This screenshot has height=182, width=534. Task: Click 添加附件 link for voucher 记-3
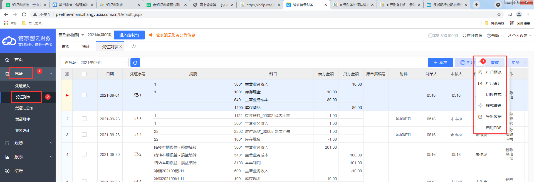[404, 119]
